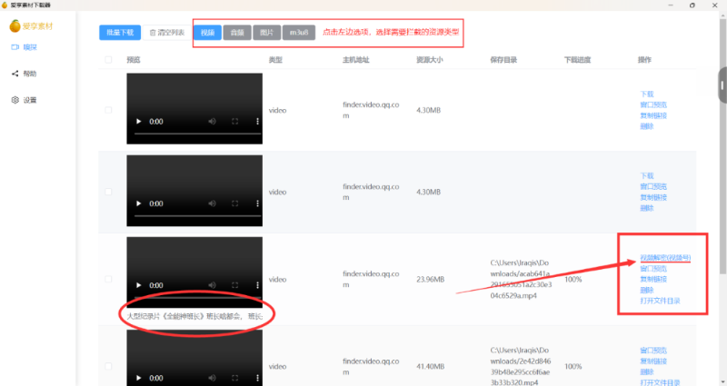Mute the second 4.30MB video preview
The image size is (727, 386).
pyautogui.click(x=212, y=203)
